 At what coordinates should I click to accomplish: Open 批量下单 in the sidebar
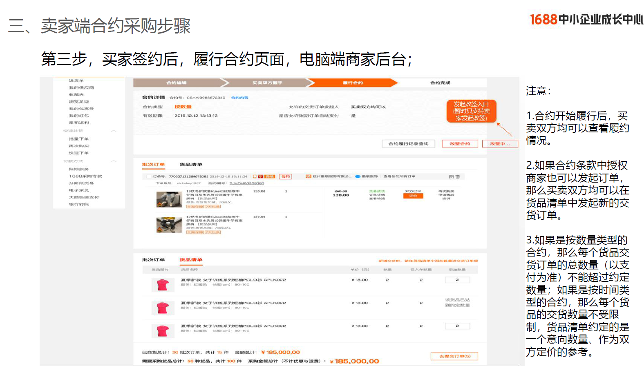79,139
